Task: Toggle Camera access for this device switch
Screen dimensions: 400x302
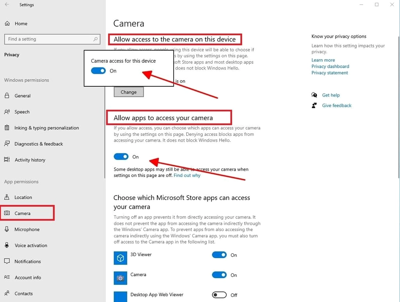Action: 98,71
